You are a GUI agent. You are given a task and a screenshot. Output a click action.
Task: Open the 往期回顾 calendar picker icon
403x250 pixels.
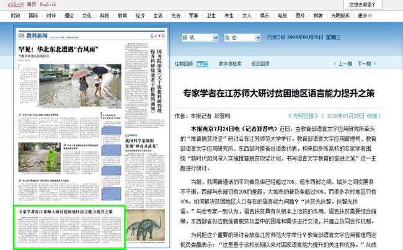pyautogui.click(x=202, y=64)
